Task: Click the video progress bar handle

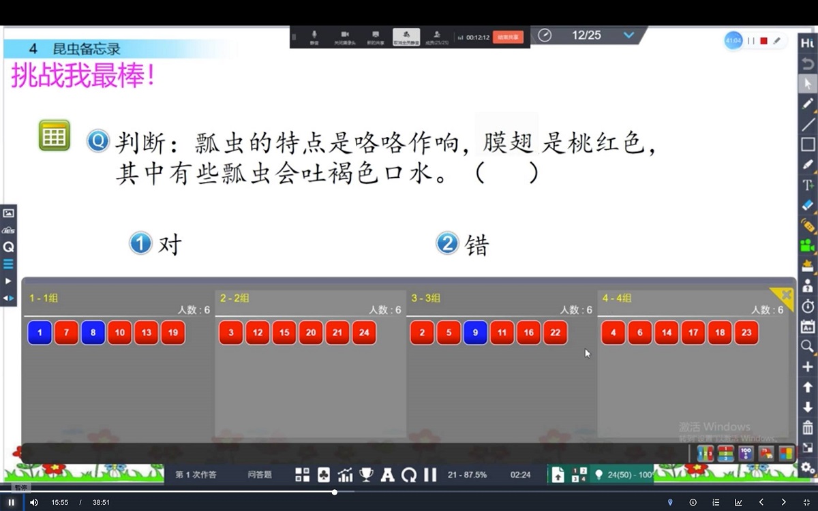Action: click(335, 492)
